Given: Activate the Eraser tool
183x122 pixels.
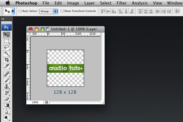Looking at the screenshot, I should pos(7,99).
